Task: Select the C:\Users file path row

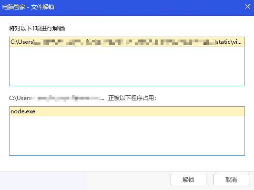Action: pyautogui.click(x=127, y=42)
